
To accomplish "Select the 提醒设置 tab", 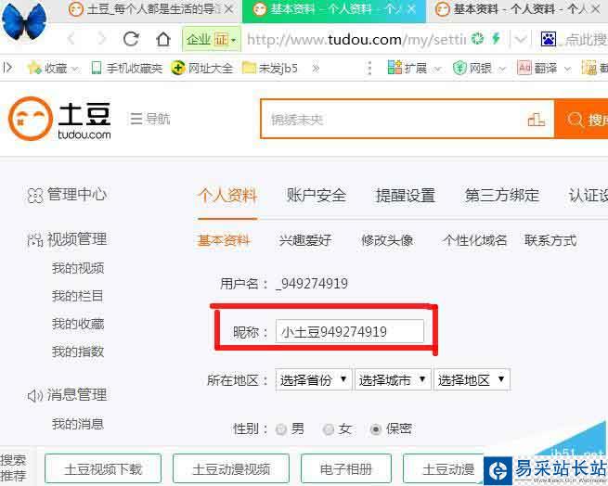I will click(x=406, y=195).
